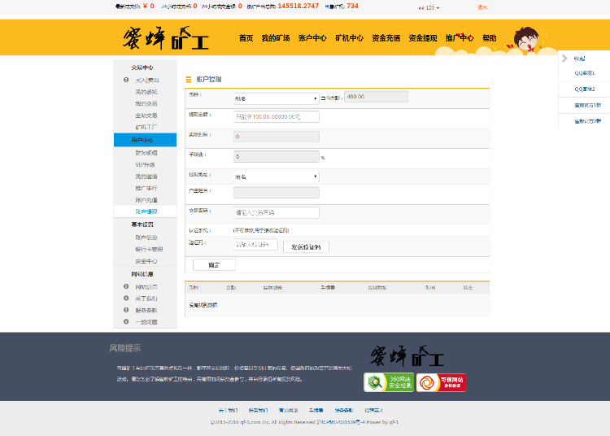Click the 退出 logout link
This screenshot has width=610, height=436.
pos(482,7)
